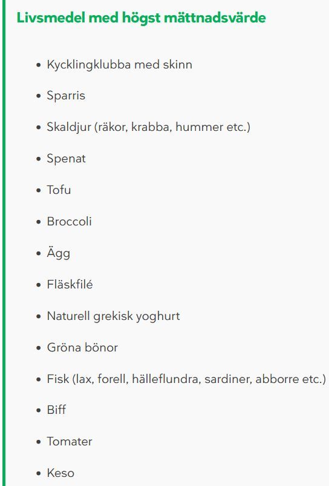Viewport: 329px width, 486px height.
Task: Select the Tomater list item
Action: click(x=70, y=442)
